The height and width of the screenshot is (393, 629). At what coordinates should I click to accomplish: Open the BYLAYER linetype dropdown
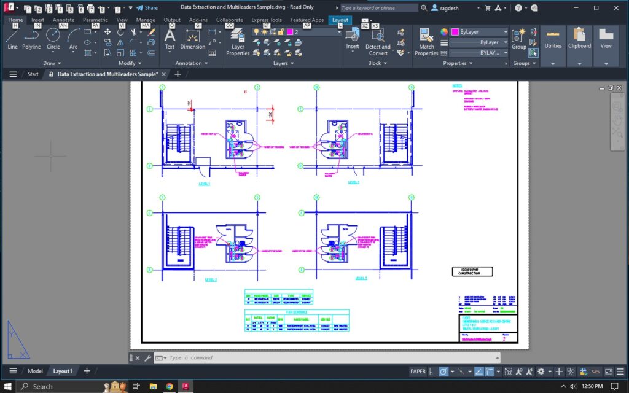pos(479,53)
